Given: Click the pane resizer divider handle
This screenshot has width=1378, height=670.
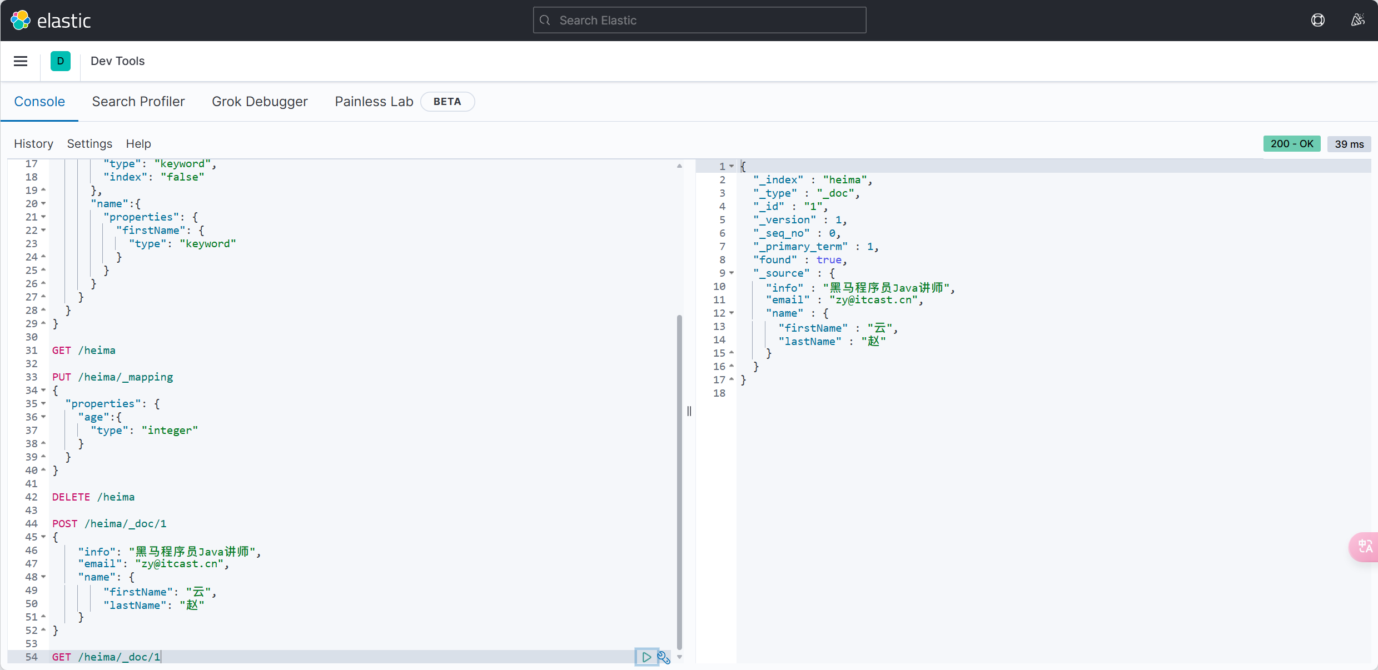Looking at the screenshot, I should tap(689, 411).
